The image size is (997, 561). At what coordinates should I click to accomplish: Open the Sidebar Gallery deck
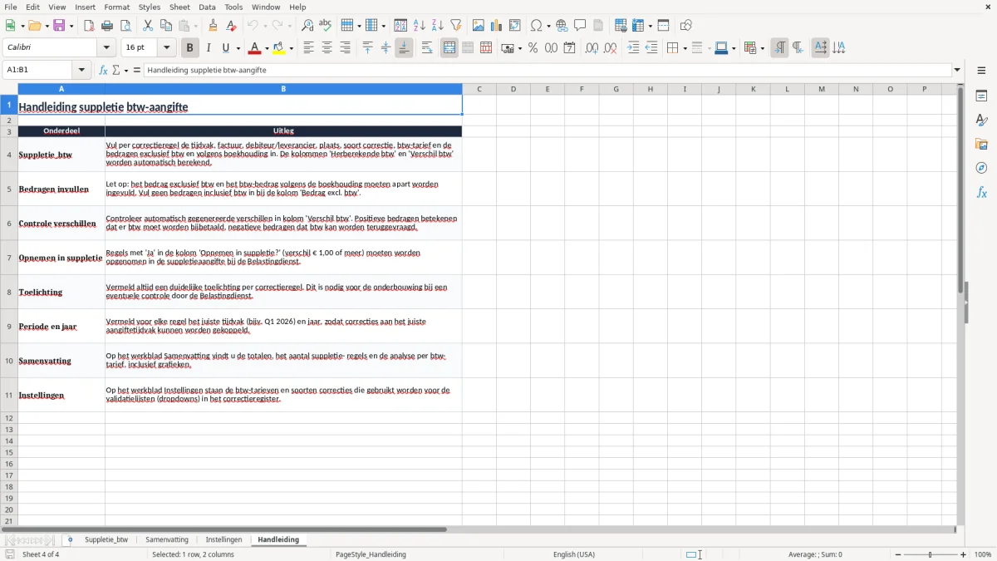[x=981, y=145]
